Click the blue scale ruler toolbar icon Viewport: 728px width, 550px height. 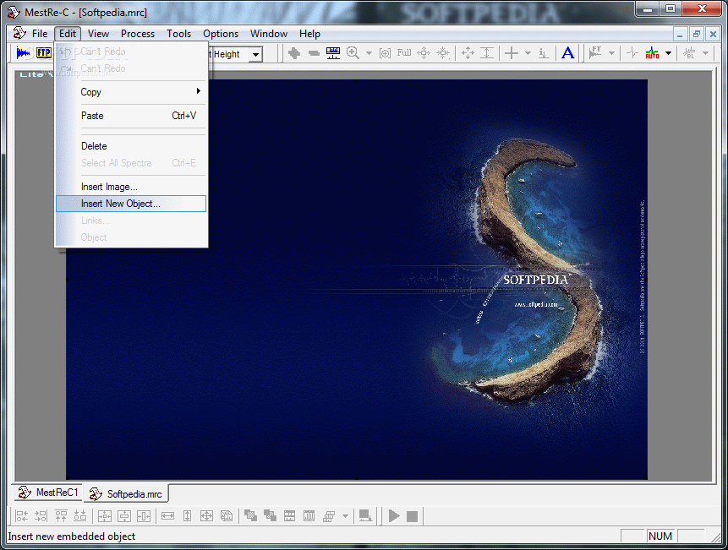[x=333, y=53]
